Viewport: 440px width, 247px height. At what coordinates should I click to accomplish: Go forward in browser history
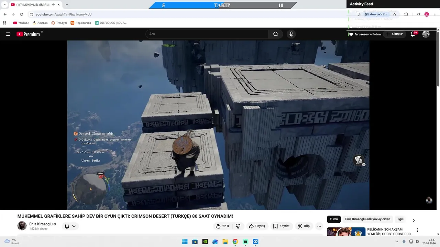[13, 14]
